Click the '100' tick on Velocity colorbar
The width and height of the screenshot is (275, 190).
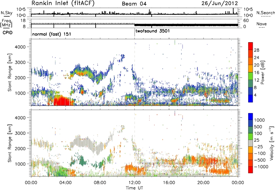[x=258, y=133]
